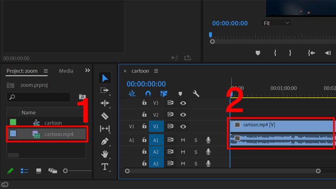Go to In point button

pos(311,53)
